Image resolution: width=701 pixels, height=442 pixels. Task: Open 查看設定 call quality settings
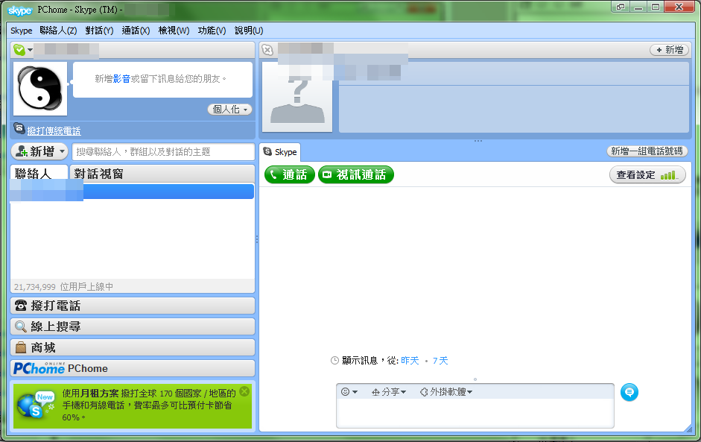[647, 175]
